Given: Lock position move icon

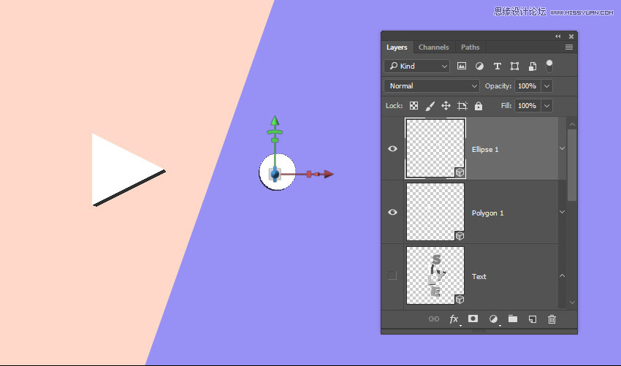Looking at the screenshot, I should pos(446,106).
